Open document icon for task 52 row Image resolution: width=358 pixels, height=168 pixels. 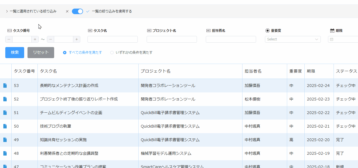click(5, 99)
